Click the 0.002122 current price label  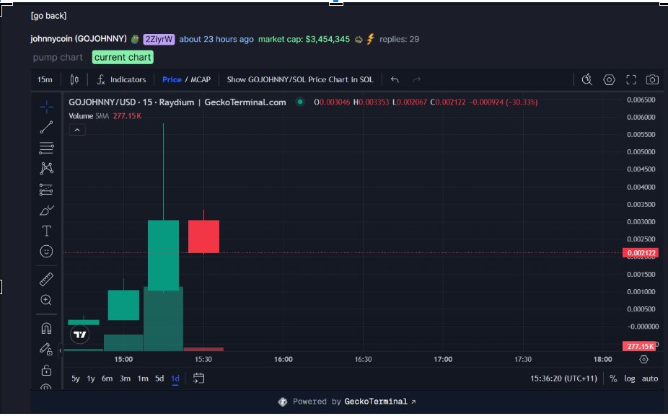(x=641, y=253)
